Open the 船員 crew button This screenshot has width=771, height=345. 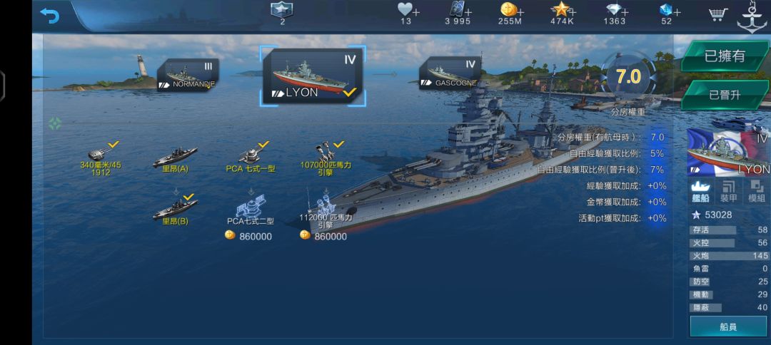tap(727, 327)
